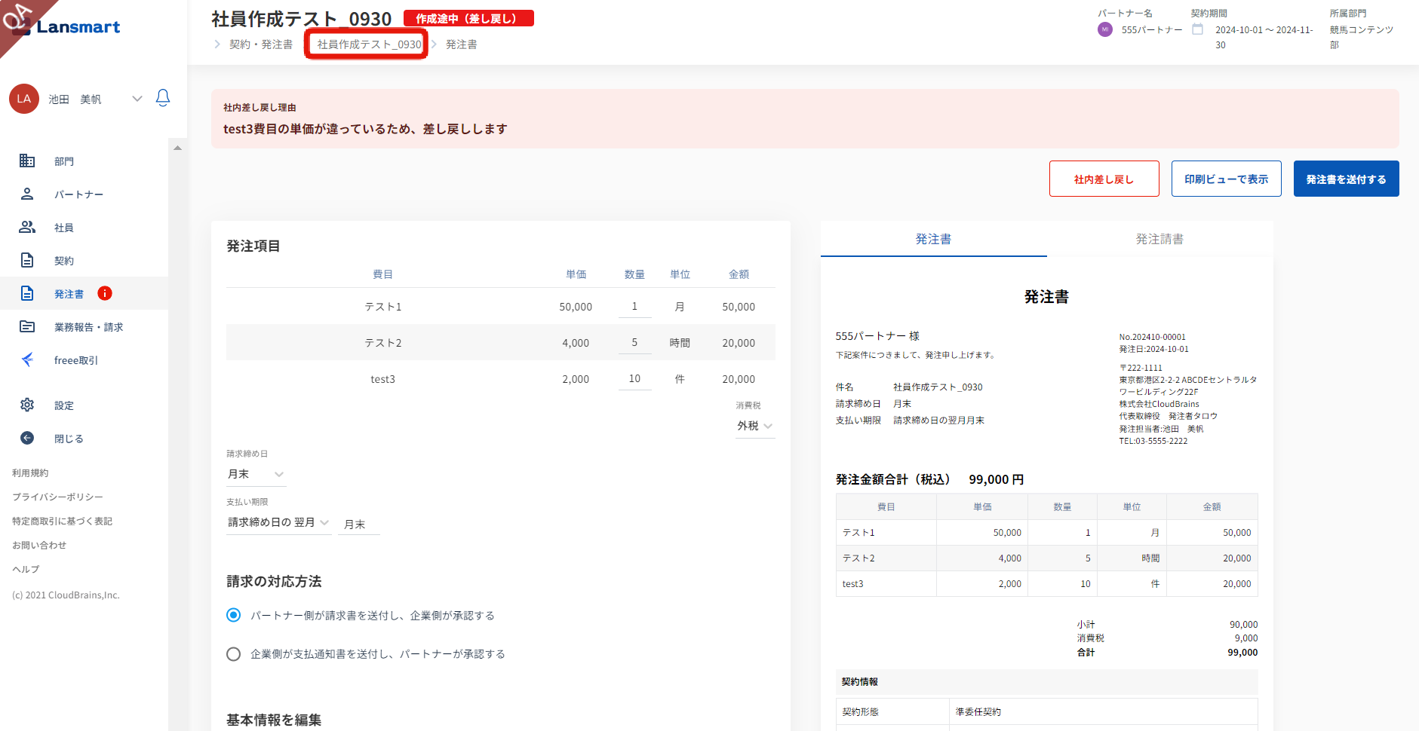Open the 社員 menu item
This screenshot has width=1419, height=731.
84,227
